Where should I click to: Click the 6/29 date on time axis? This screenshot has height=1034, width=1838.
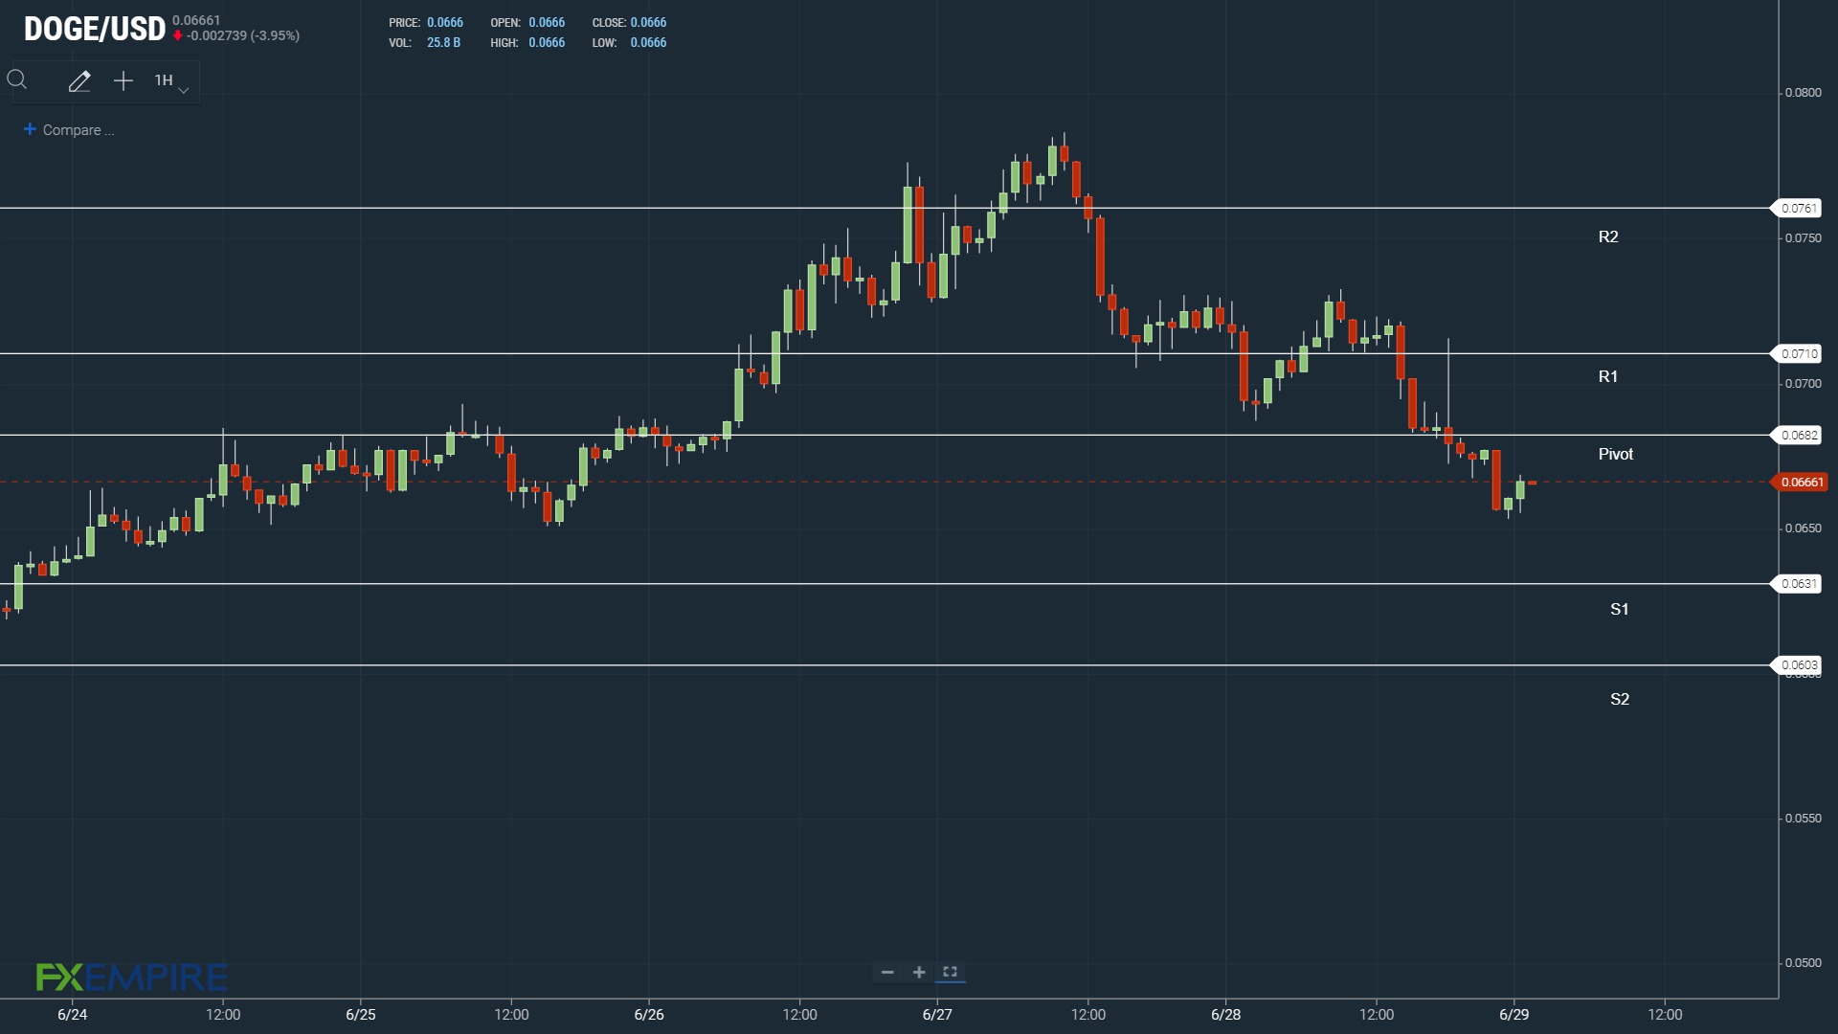tap(1514, 1015)
